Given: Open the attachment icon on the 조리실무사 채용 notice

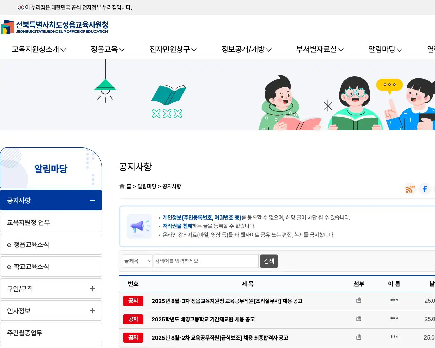Looking at the screenshot, I should coord(359,300).
